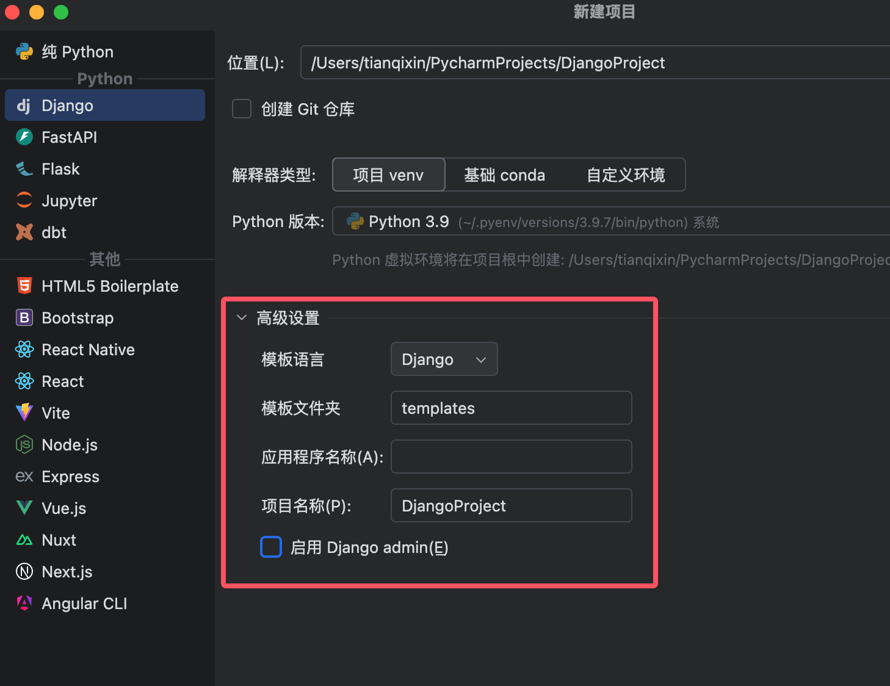Switch to 自定义环境 tab
Image resolution: width=890 pixels, height=686 pixels.
tap(626, 175)
